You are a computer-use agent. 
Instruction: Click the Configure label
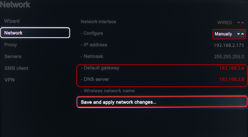(x=92, y=33)
